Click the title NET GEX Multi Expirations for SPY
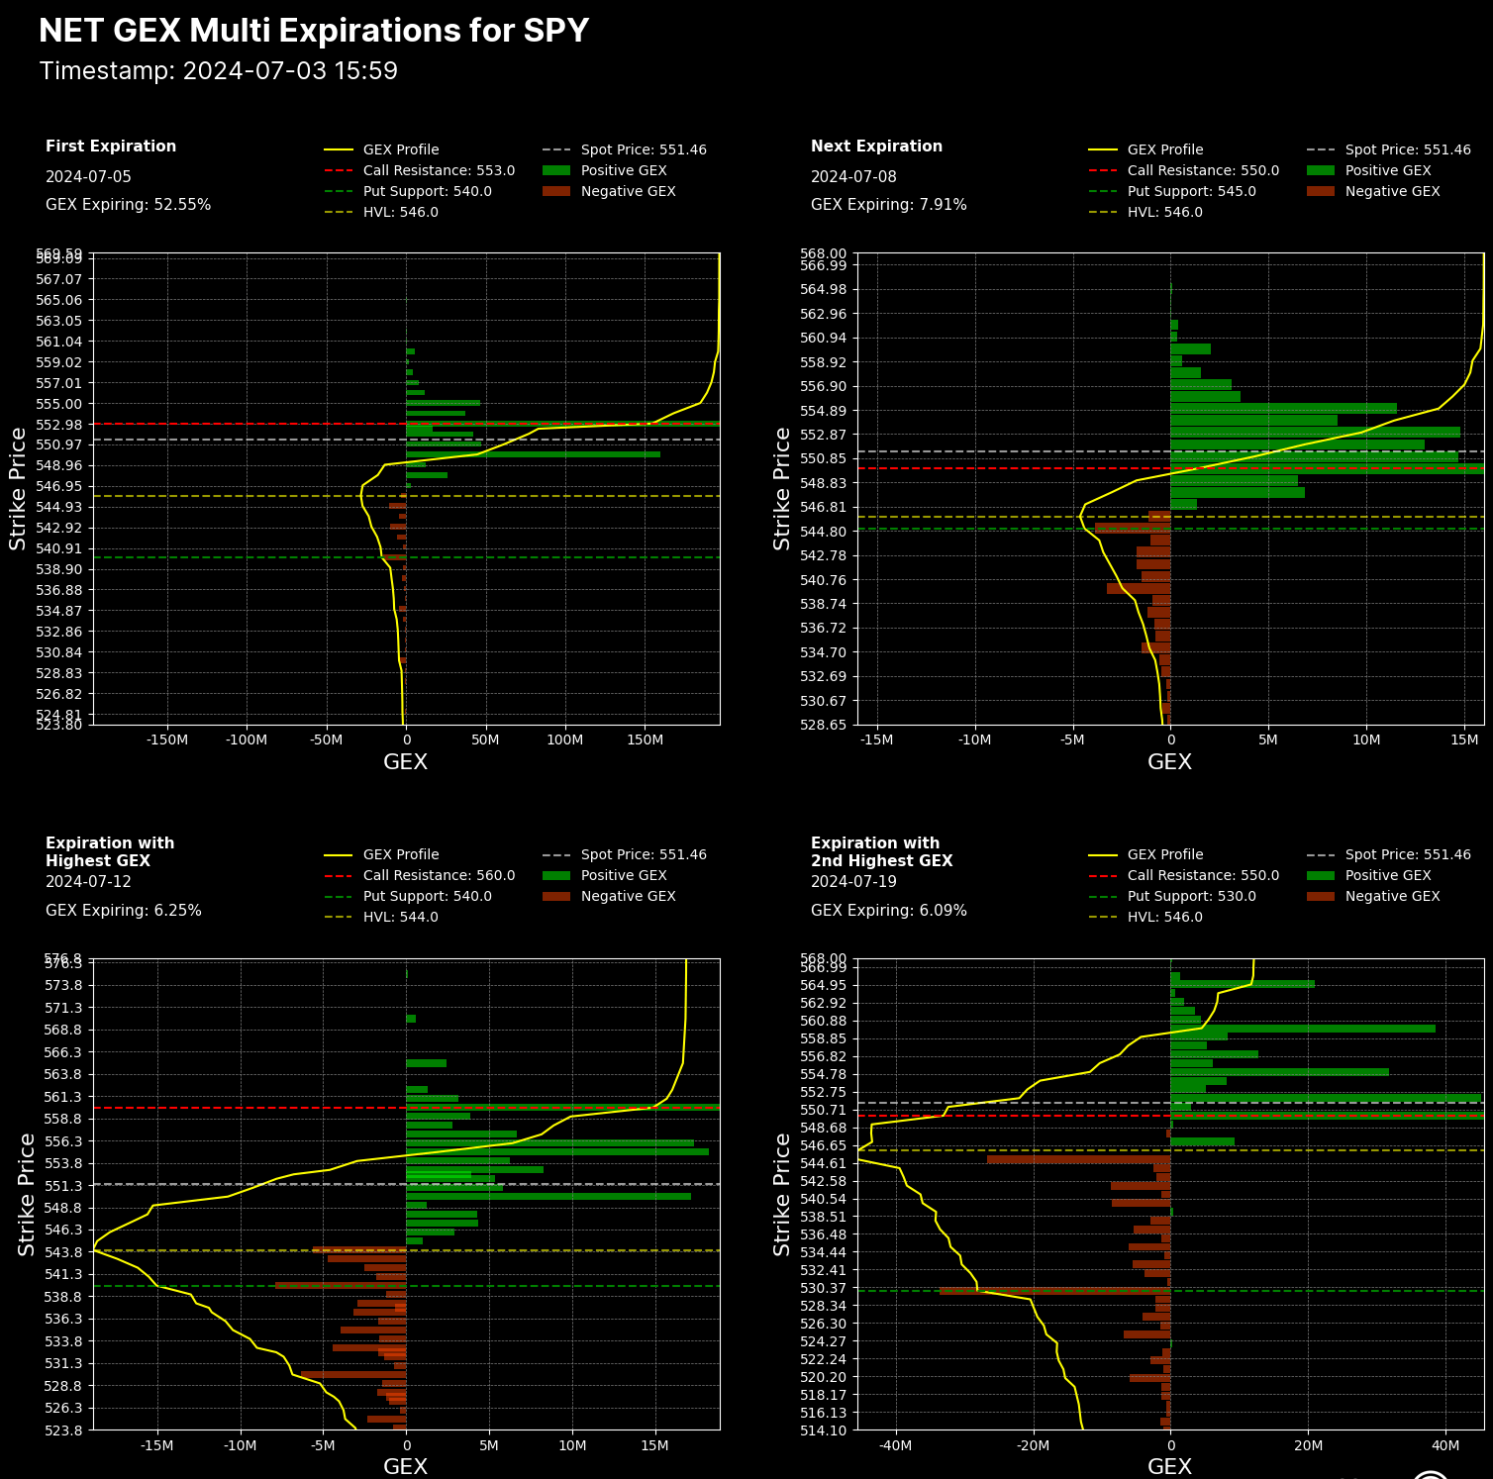Screen dimensions: 1493x1479 pos(314,31)
